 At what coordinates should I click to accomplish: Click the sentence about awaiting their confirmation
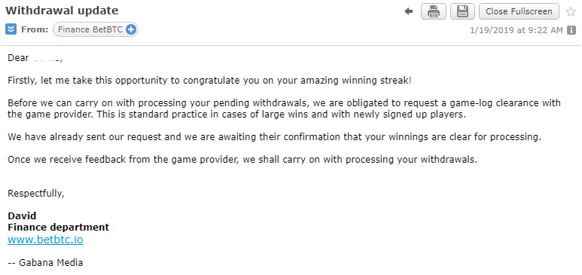click(x=274, y=137)
